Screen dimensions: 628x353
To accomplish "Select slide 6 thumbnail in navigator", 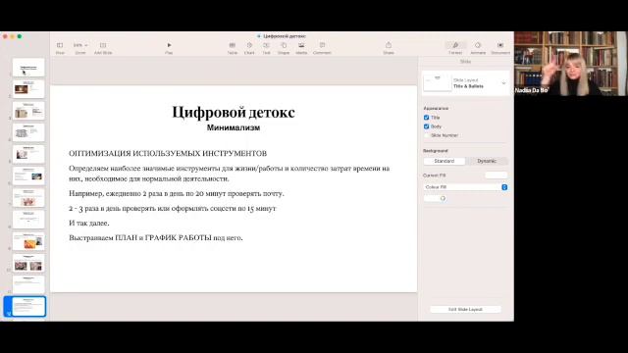I will pyautogui.click(x=28, y=176).
